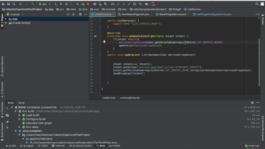
Task: Click Attach debugger to Android process icon
Action: (83, 4)
